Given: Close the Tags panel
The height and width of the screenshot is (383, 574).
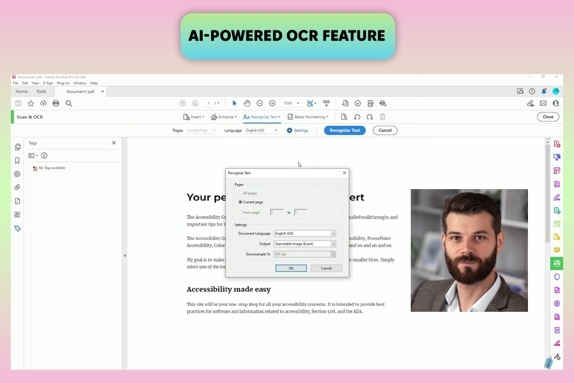Looking at the screenshot, I should coord(114,143).
